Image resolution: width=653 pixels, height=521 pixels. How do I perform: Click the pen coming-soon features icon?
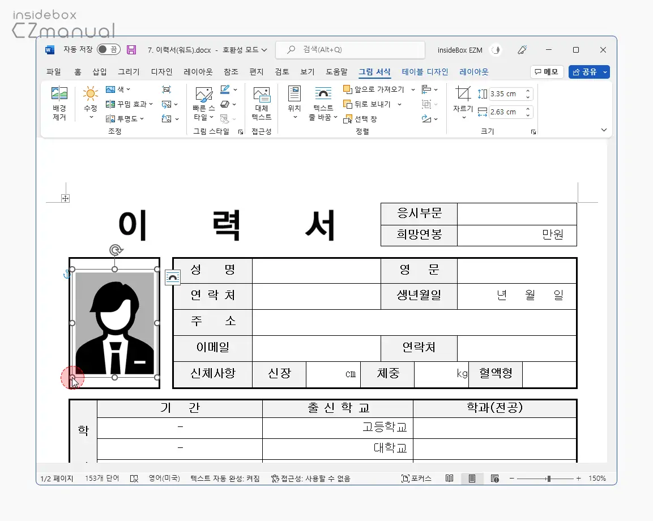pos(522,50)
